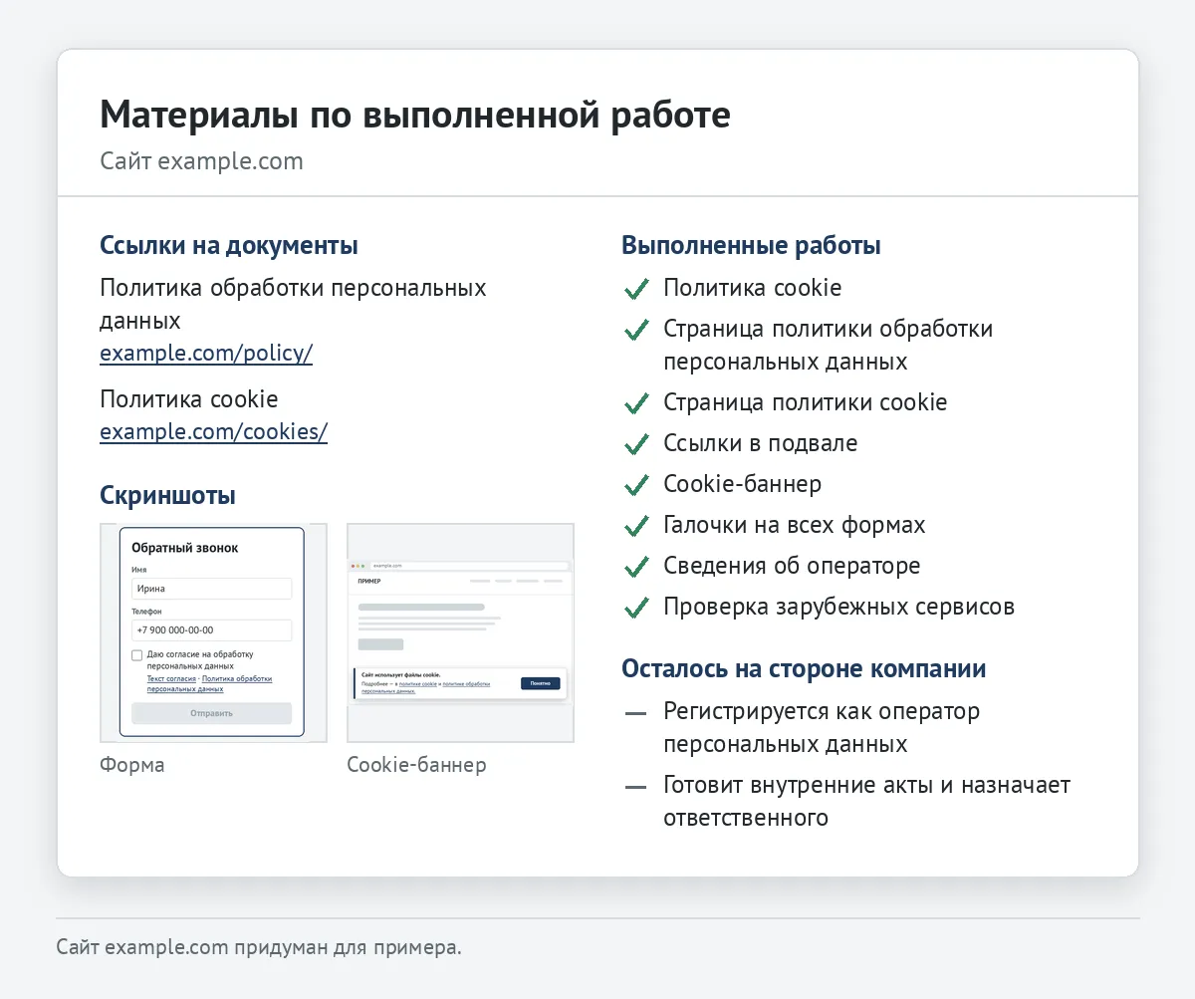1195x999 pixels.
Task: Click the Выполненные работы heading
Action: pyautogui.click(x=751, y=246)
